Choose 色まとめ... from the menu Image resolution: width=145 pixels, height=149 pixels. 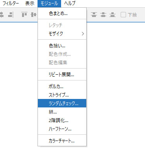[x=62, y=13]
